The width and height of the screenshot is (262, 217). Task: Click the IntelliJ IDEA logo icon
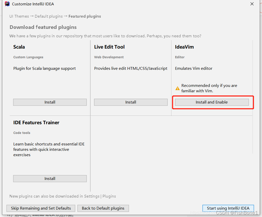[x=7, y=4]
